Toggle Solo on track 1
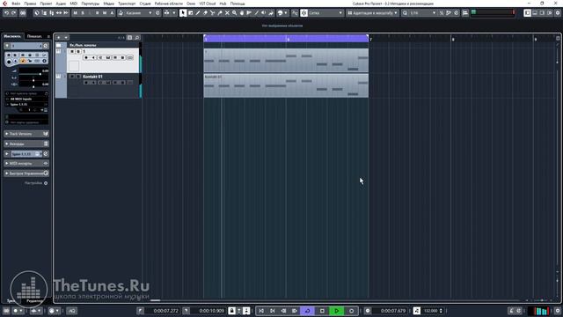The width and height of the screenshot is (563, 317). (x=78, y=52)
